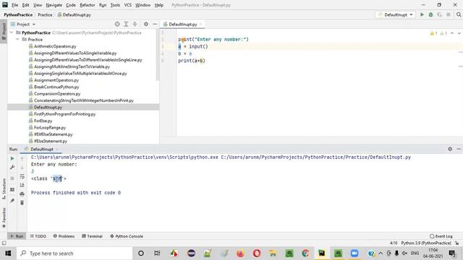Open warnings indicator in editor

click(438, 33)
